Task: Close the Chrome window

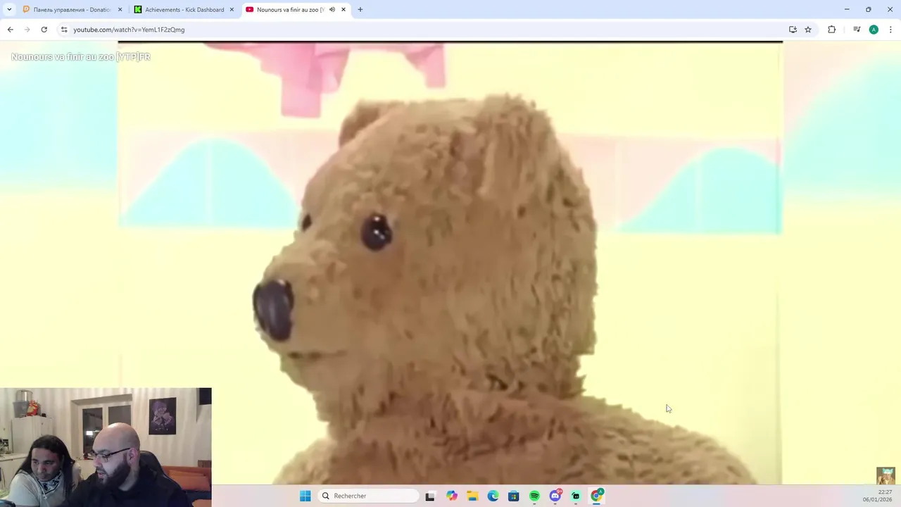Action: [x=890, y=9]
